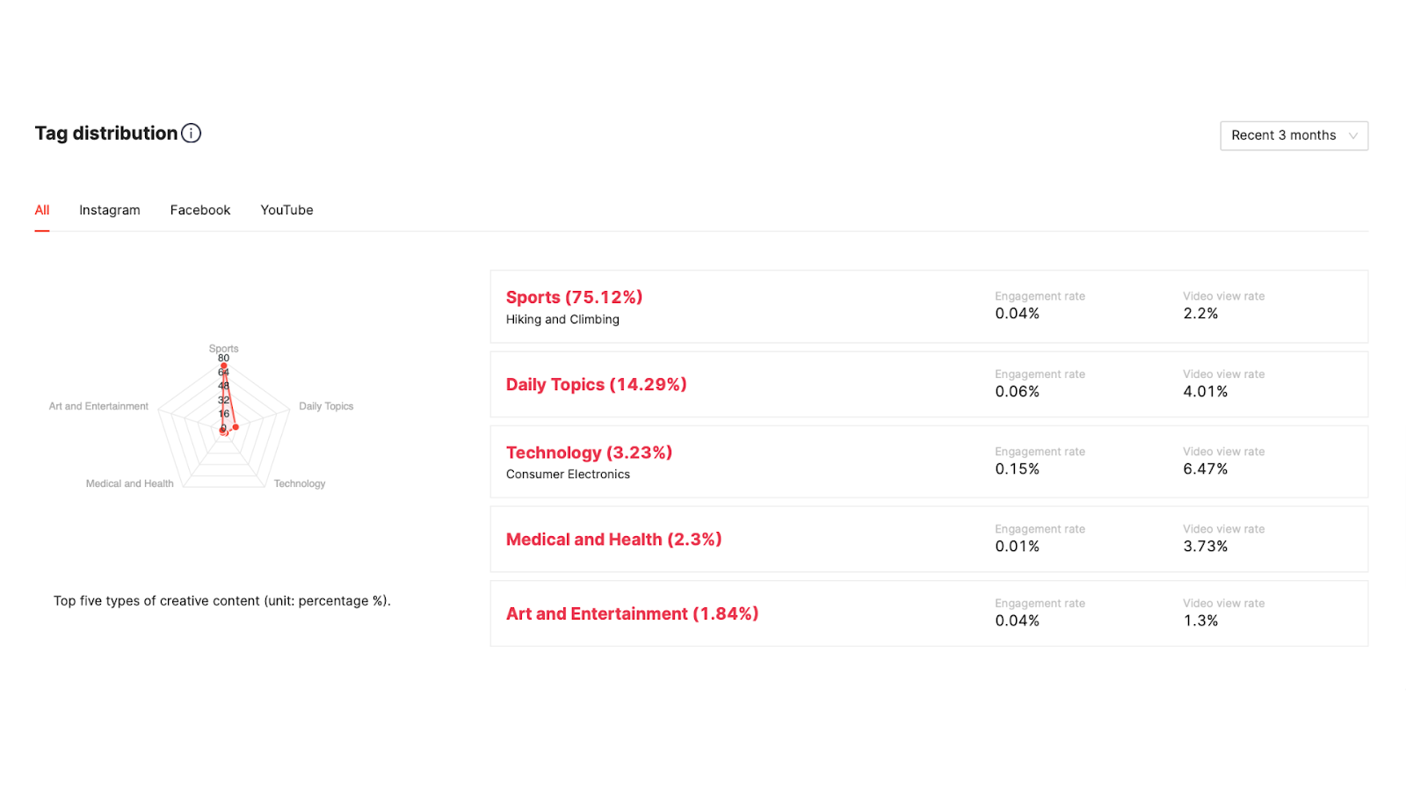Click the Medical and Health radar label

point(129,483)
